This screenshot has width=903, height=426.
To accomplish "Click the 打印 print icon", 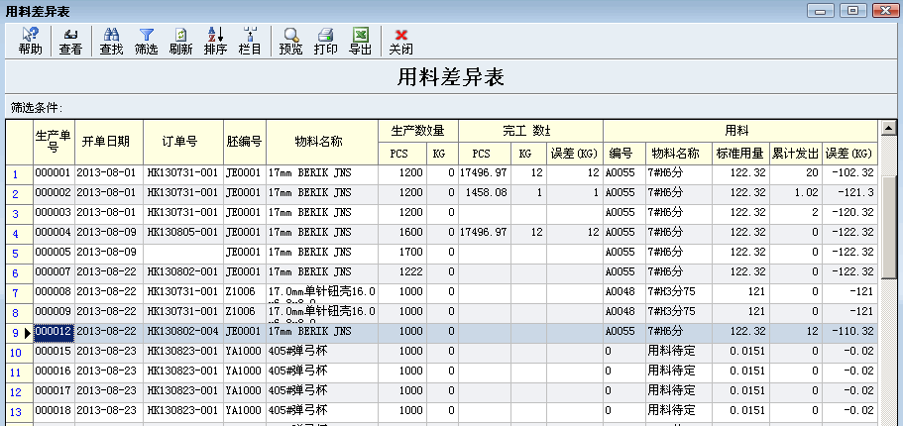I will point(325,42).
